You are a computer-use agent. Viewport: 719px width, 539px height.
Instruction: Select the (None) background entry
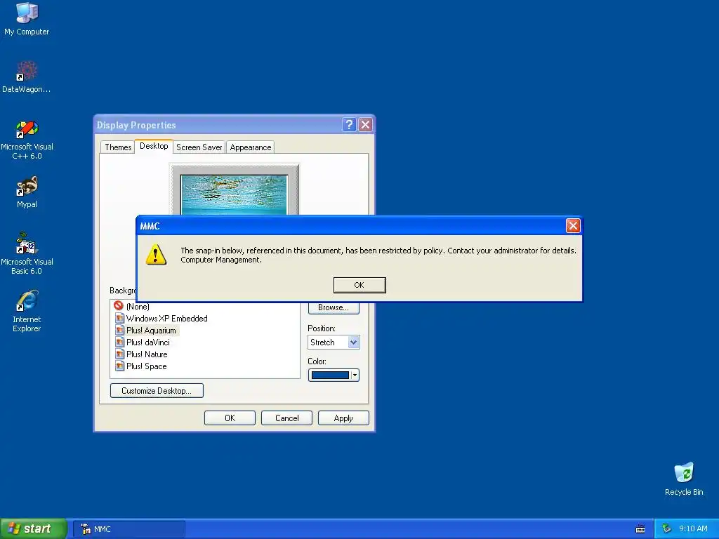pos(131,306)
